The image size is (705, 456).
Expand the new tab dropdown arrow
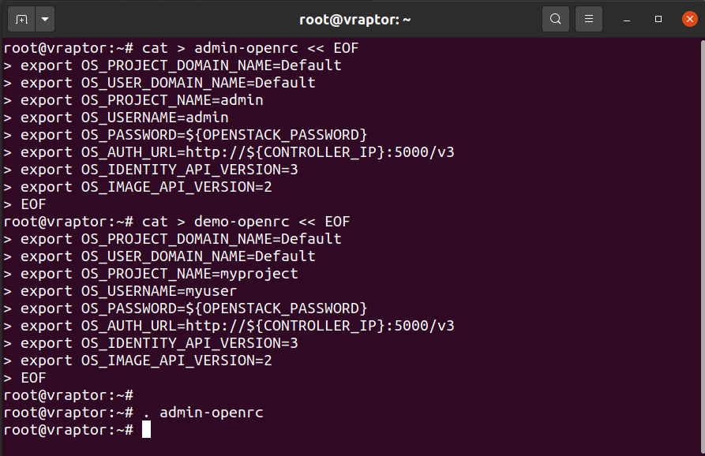click(x=45, y=19)
